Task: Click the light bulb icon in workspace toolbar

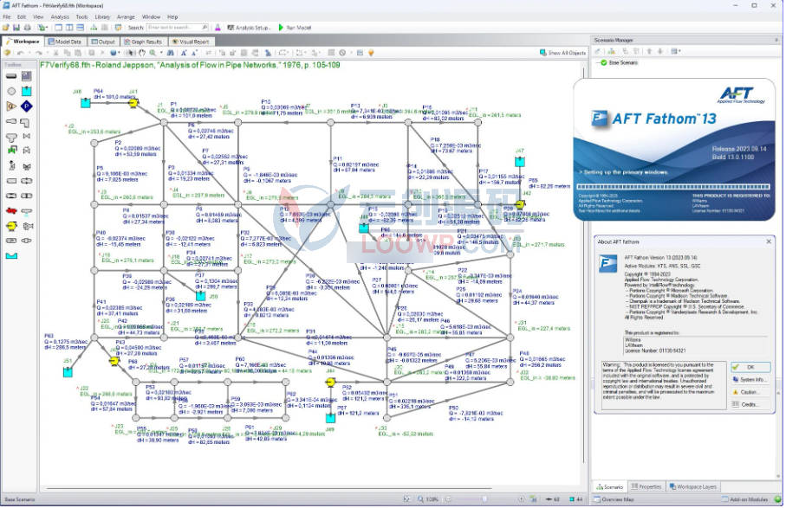Action: [371, 53]
